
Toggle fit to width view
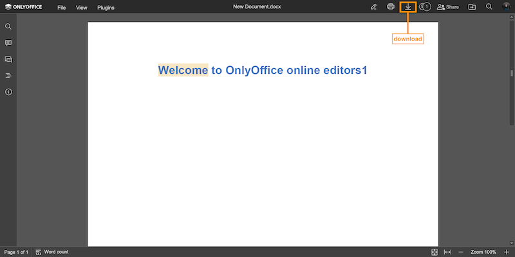pyautogui.click(x=447, y=252)
